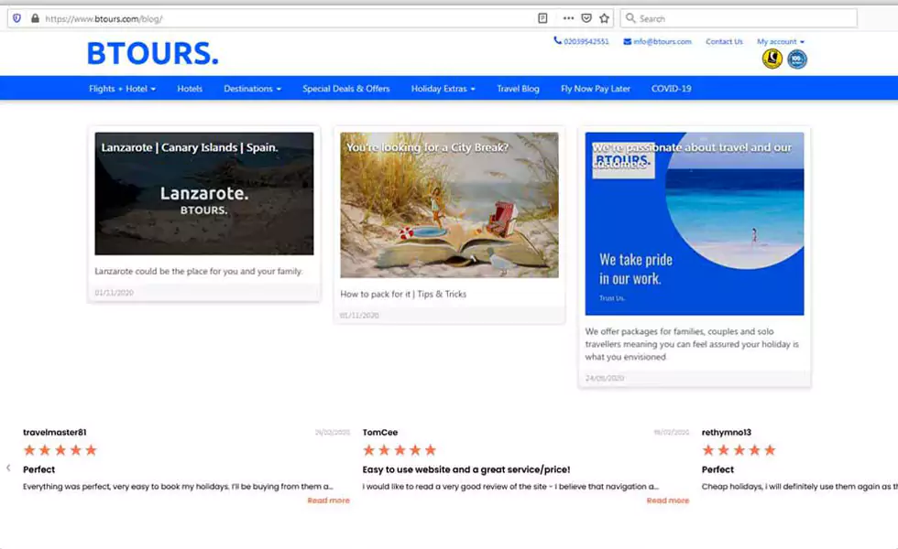Click the BTOURS logo
Screen dimensions: 898x549
coord(153,54)
